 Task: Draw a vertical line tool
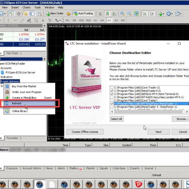(8, 20)
